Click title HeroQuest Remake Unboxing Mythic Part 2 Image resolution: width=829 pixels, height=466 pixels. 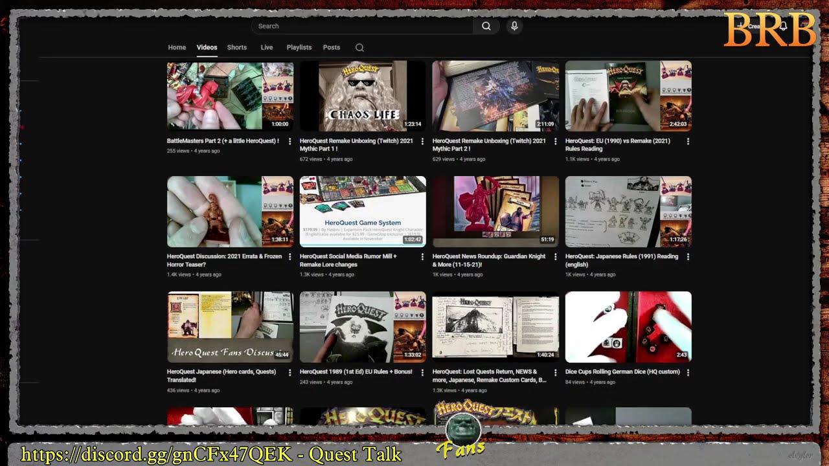click(x=489, y=144)
